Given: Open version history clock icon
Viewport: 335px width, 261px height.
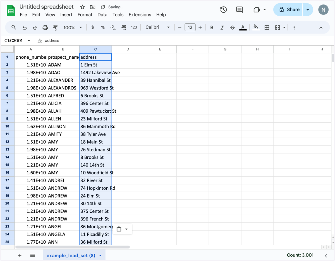Looking at the screenshot, I should pos(223,10).
